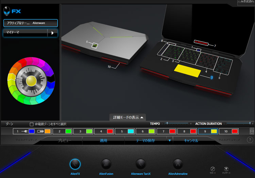
Task: Open the dropdown arrow beside テーマの保存
Action: point(170,140)
